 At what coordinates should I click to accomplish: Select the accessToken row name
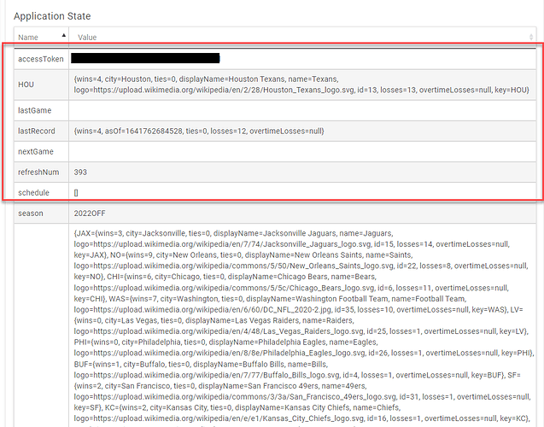41,59
